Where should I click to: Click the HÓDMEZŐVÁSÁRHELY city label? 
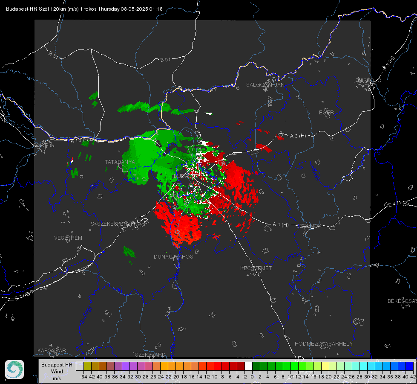323,344
